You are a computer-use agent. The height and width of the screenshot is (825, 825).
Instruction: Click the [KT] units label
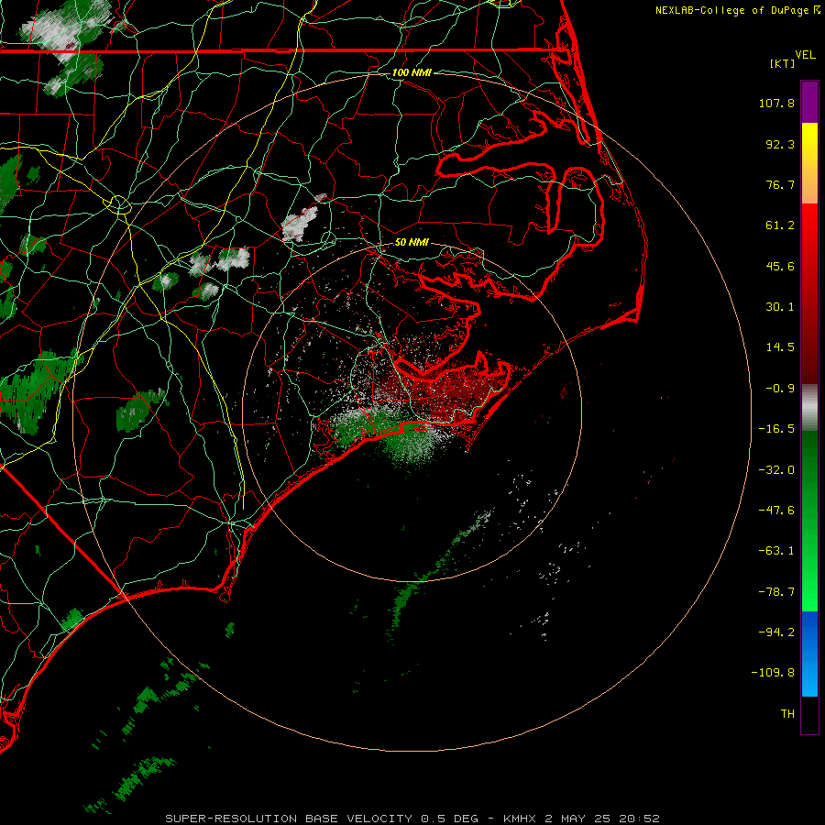[x=783, y=63]
